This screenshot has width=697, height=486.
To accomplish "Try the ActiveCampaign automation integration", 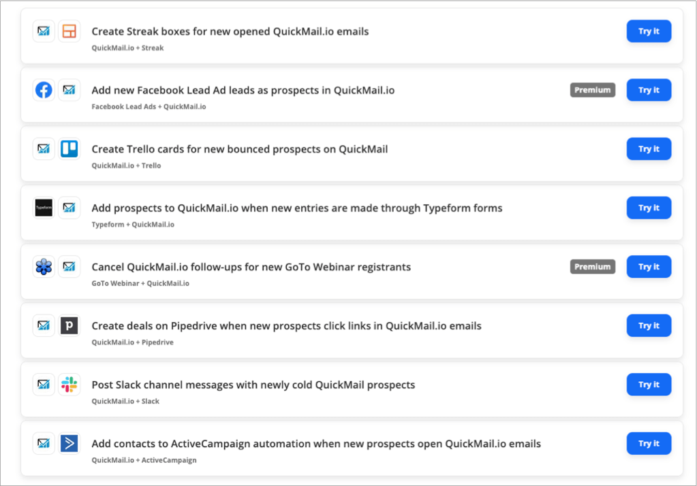I will click(649, 443).
